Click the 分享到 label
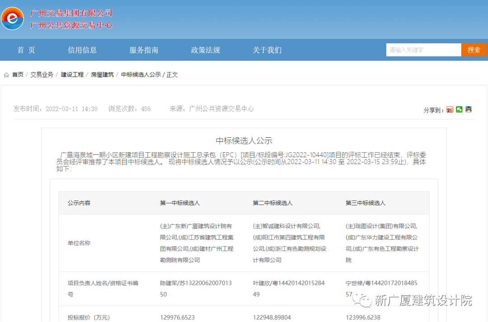Viewport: 488px width, 322px height. (433, 110)
